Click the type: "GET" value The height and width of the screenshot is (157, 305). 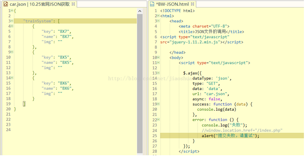point(212,84)
